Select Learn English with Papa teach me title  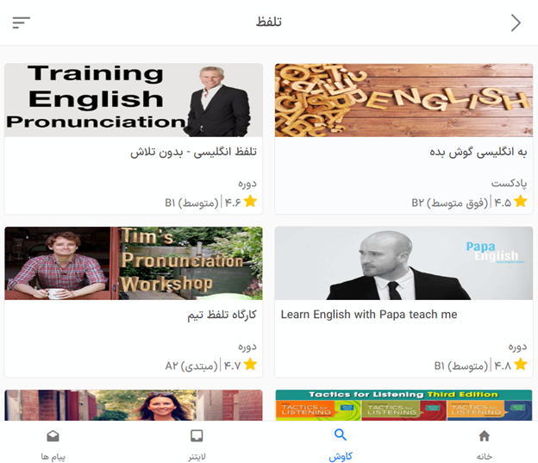tap(369, 315)
